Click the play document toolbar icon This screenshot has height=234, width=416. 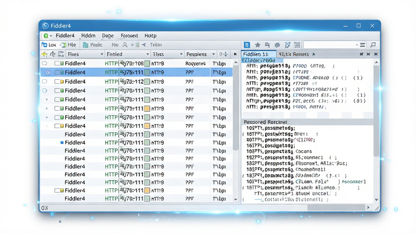(x=135, y=45)
